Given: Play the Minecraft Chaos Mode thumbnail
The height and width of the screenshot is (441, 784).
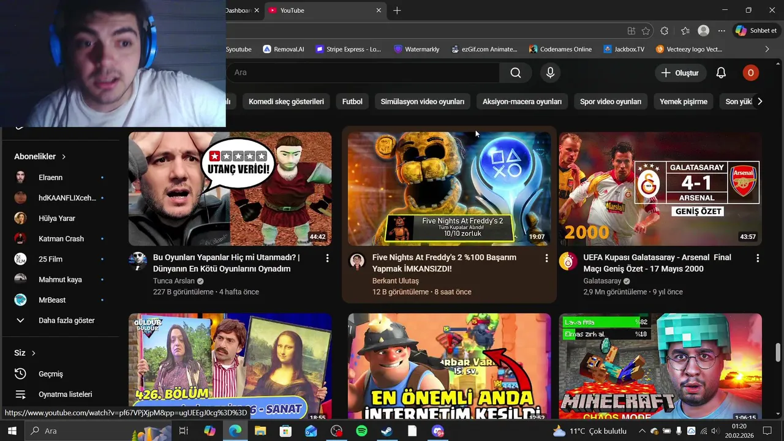Looking at the screenshot, I should click(660, 366).
